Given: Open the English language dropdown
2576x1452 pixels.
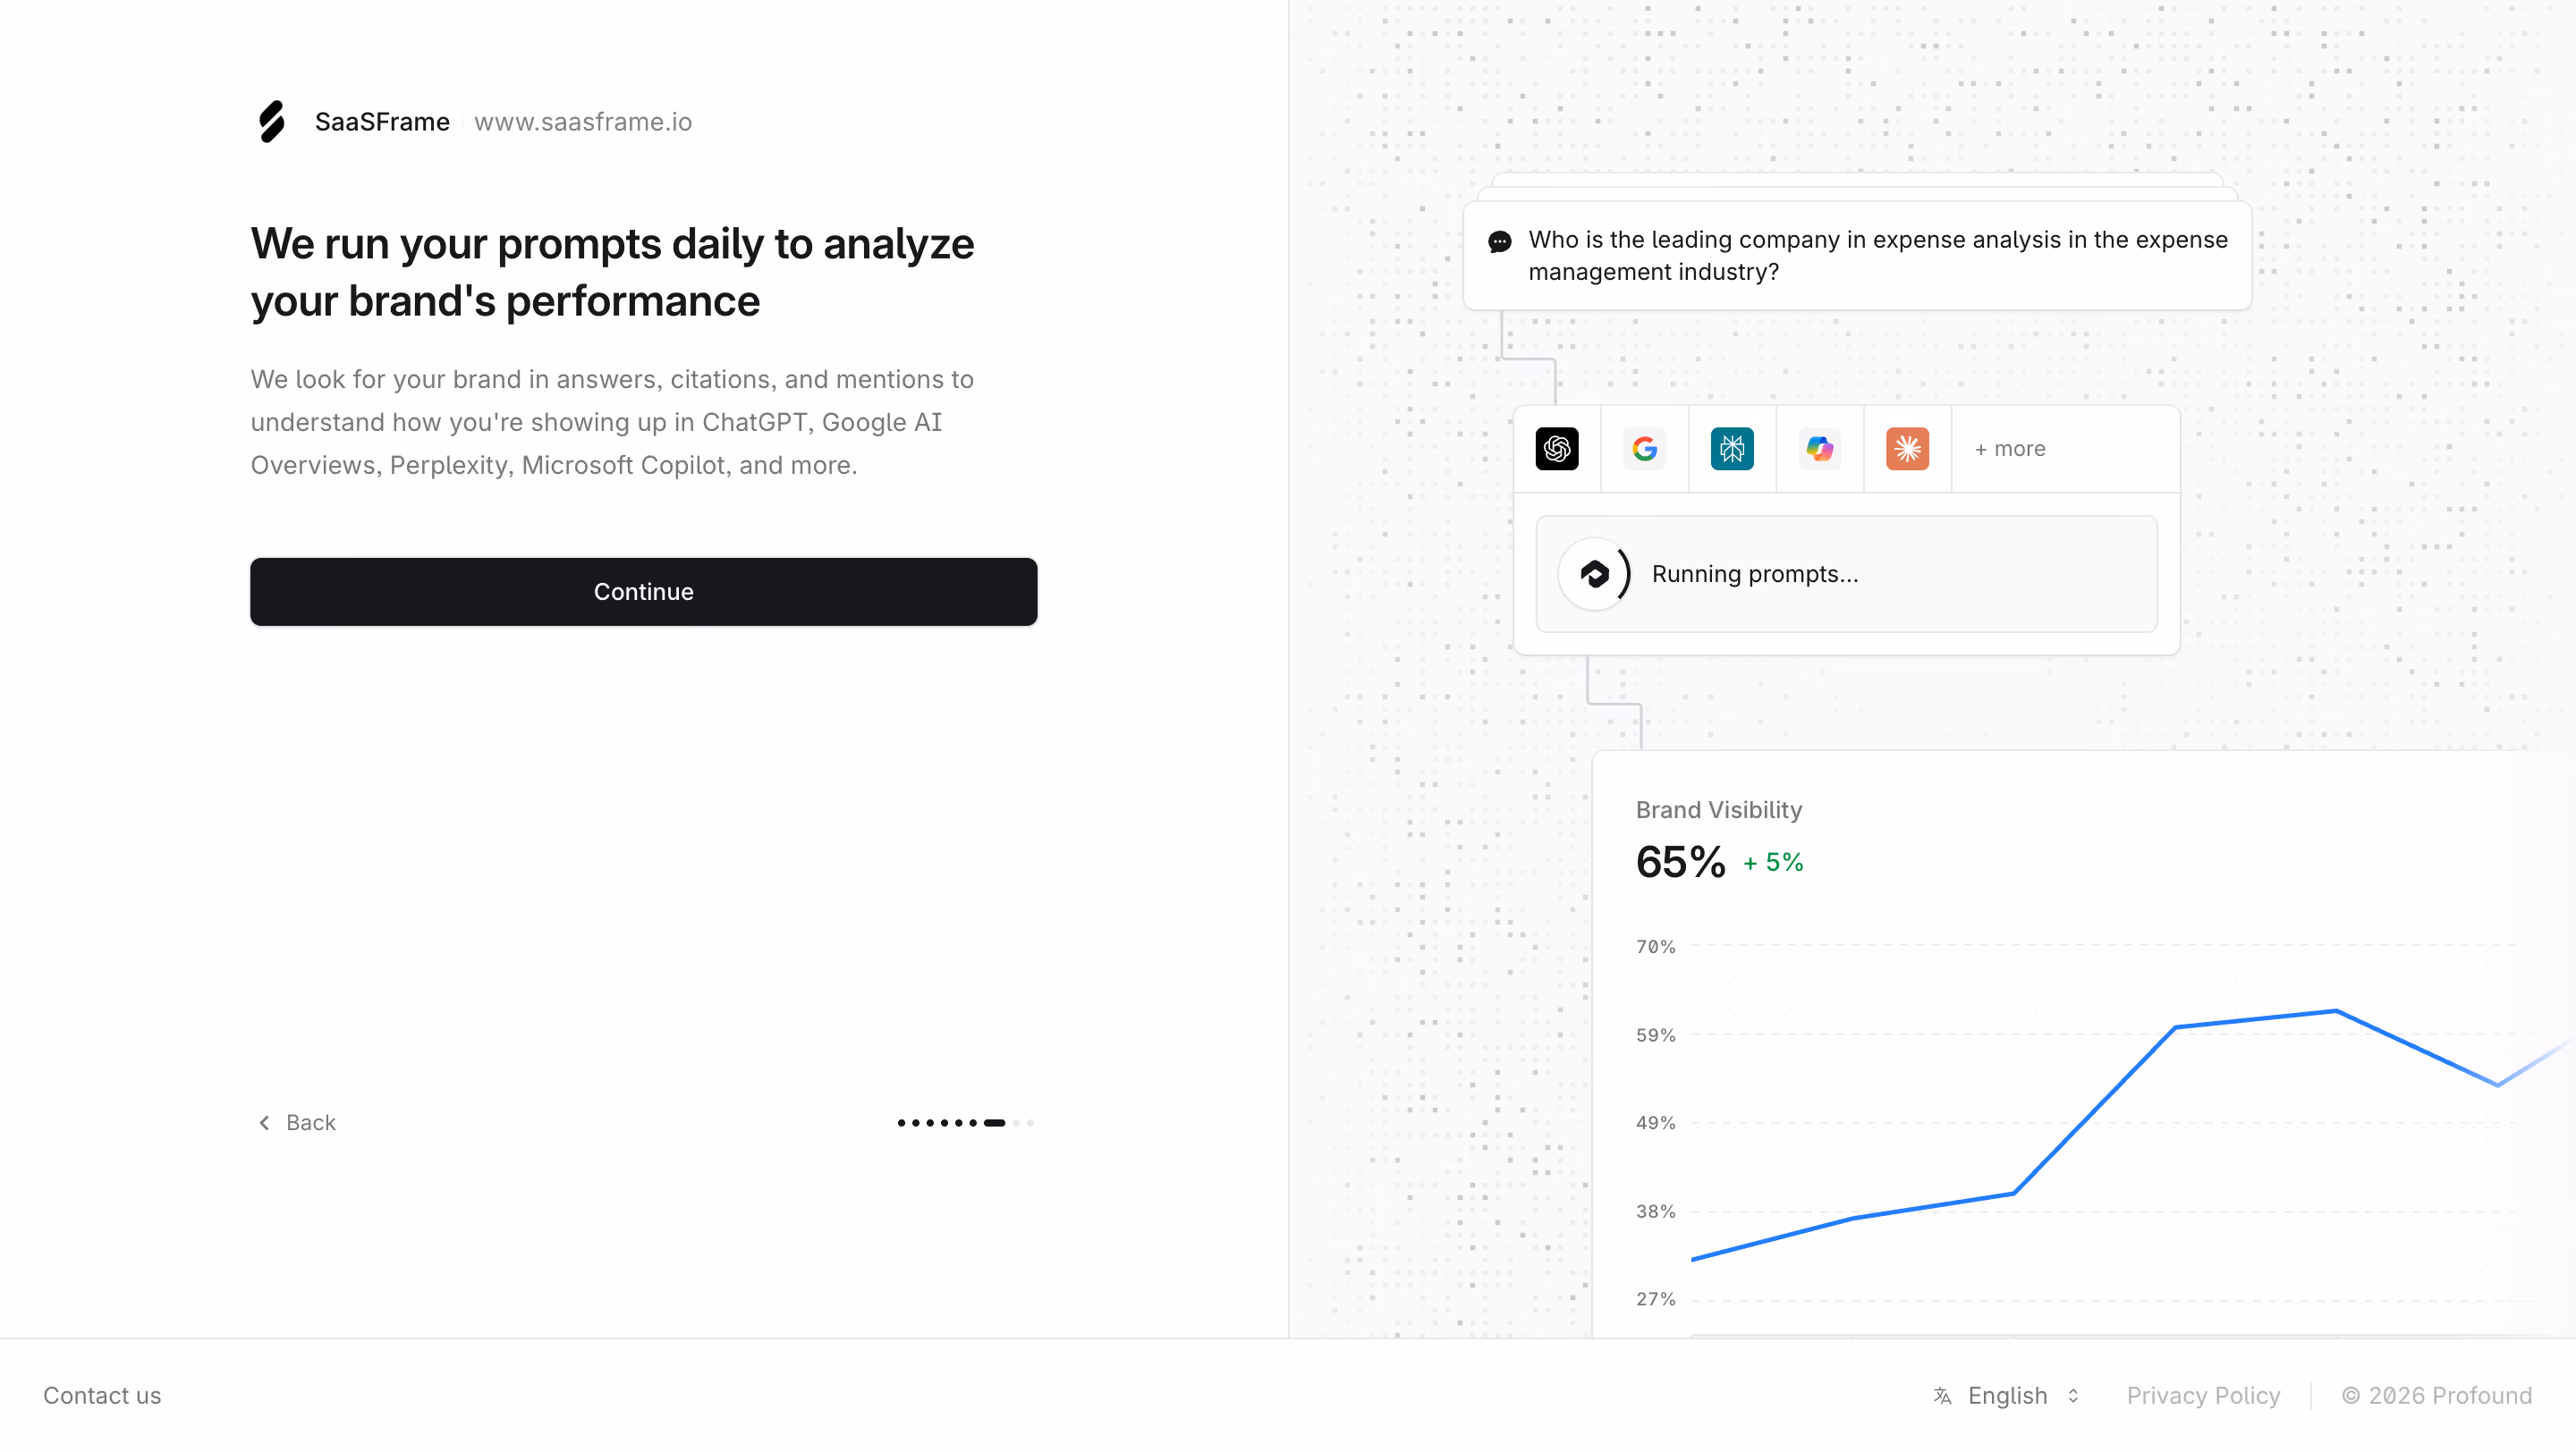Looking at the screenshot, I should (2007, 1395).
